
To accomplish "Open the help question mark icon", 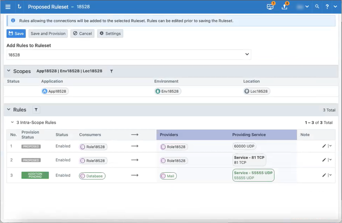I will click(x=327, y=7).
